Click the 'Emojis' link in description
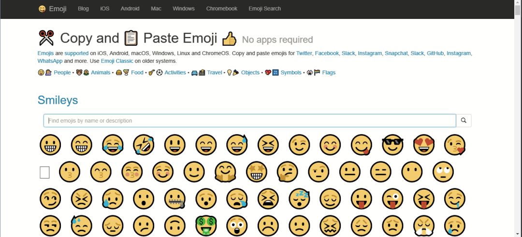This screenshot has width=522, height=237. point(45,53)
